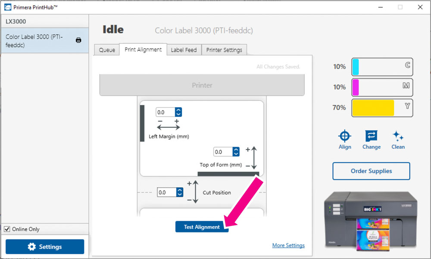
Task: Click the Change cartridge icon
Action: pos(371,136)
